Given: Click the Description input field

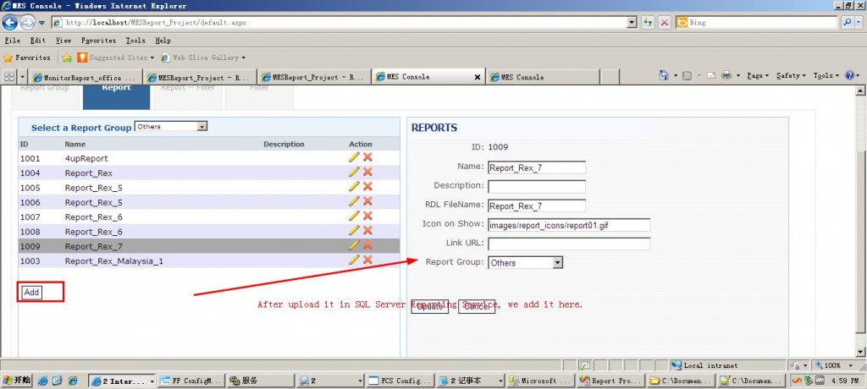Looking at the screenshot, I should [x=536, y=186].
